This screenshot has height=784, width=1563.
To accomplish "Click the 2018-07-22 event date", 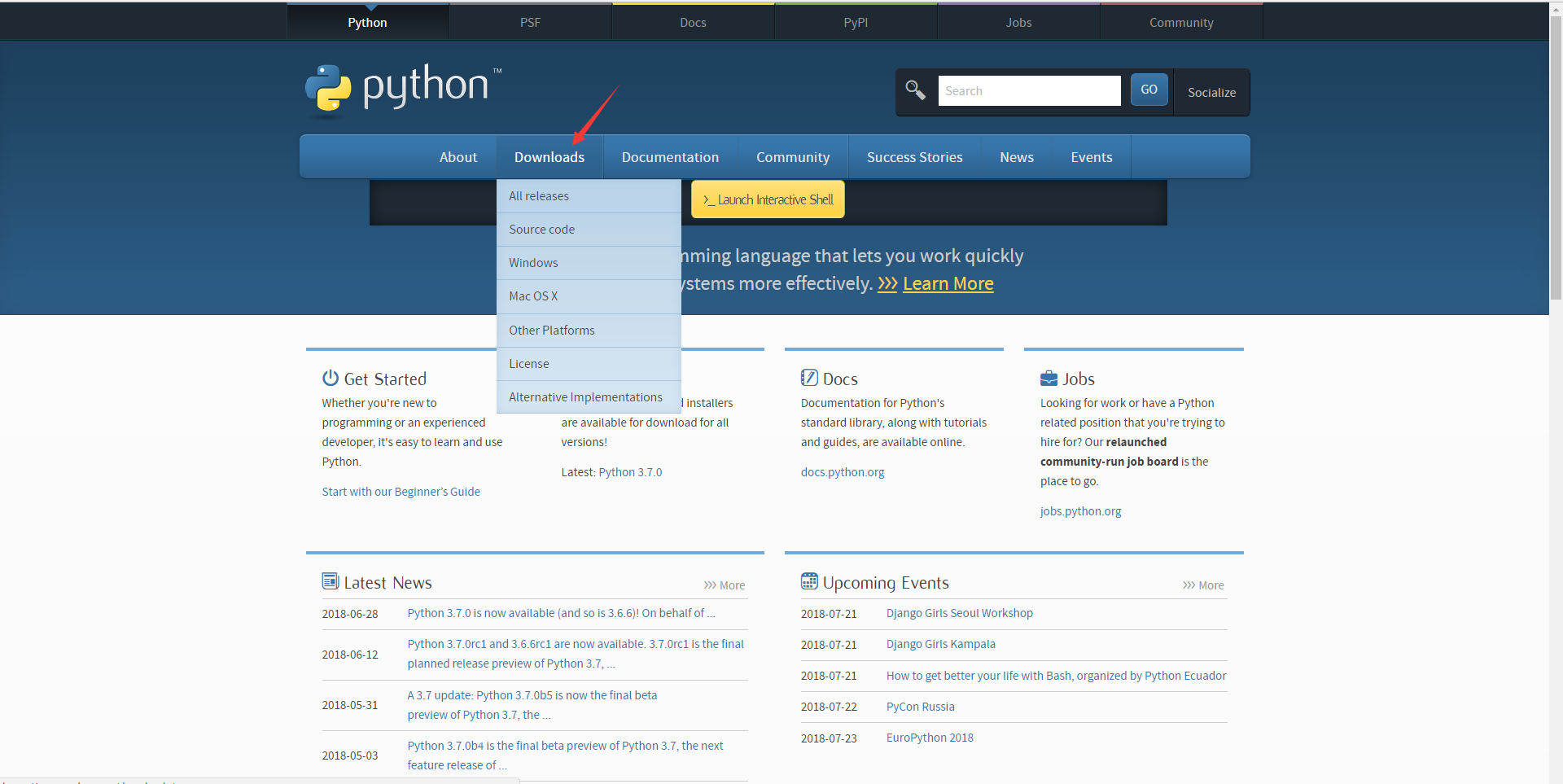I will [x=829, y=707].
